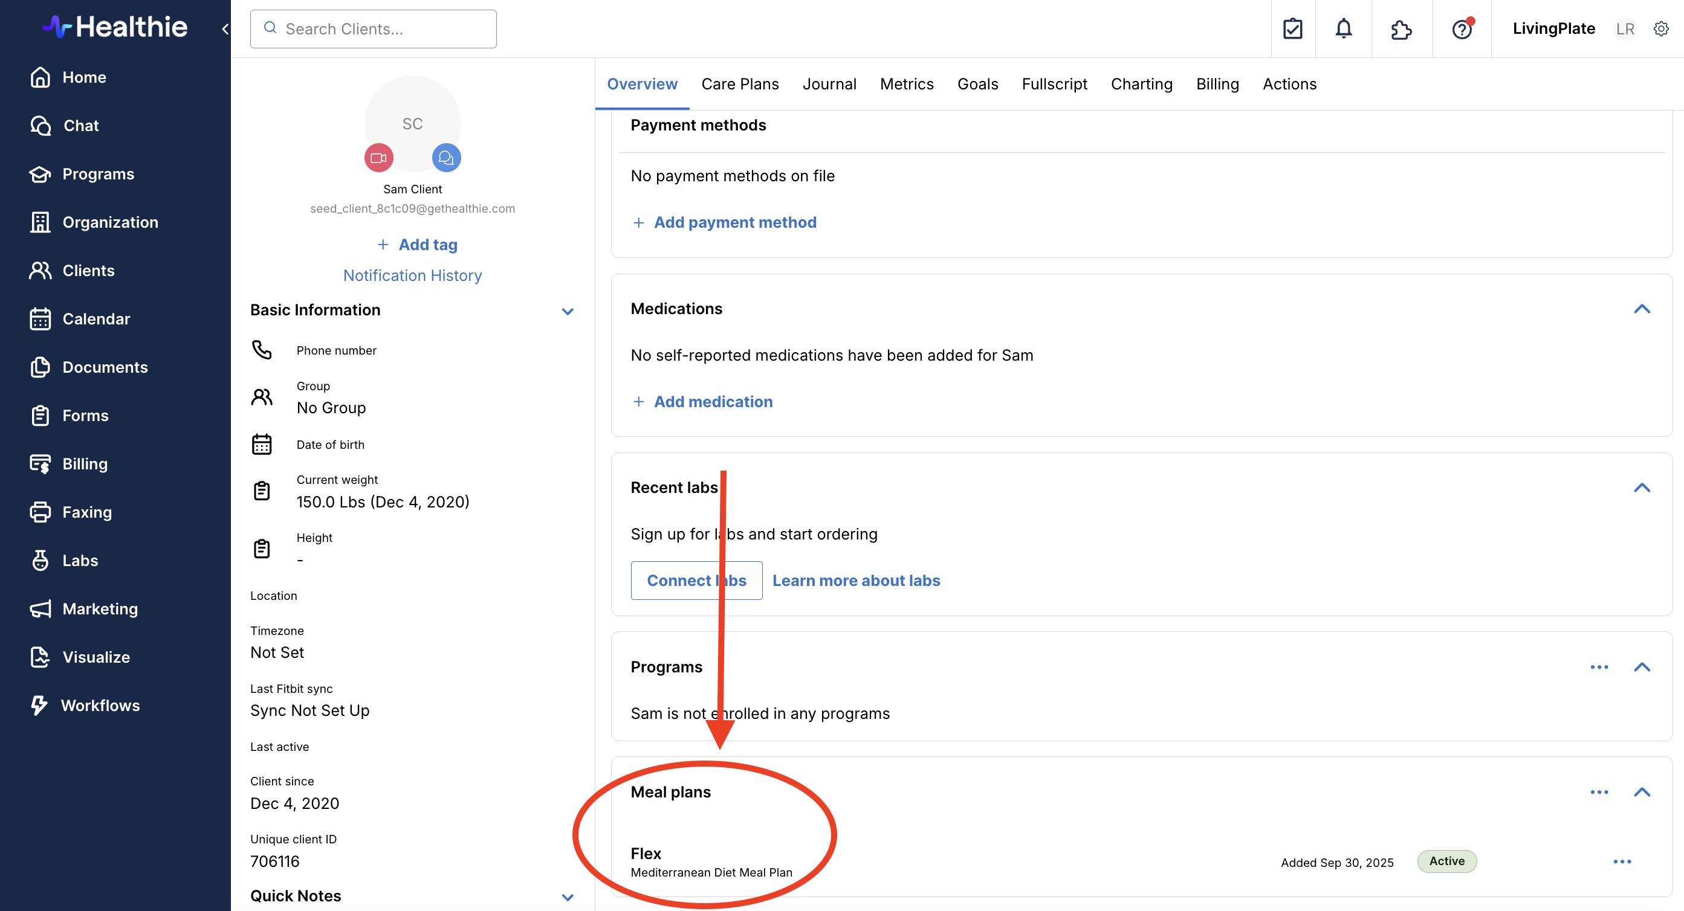Image resolution: width=1684 pixels, height=911 pixels.
Task: Open Programs section three-dot menu
Action: pos(1599,667)
